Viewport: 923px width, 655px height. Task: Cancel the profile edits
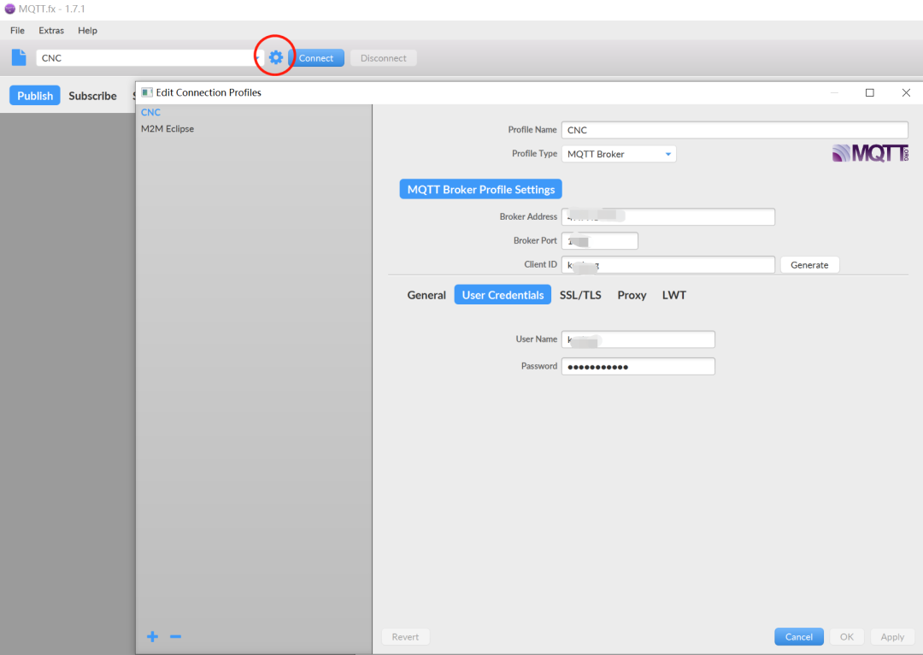pyautogui.click(x=799, y=637)
